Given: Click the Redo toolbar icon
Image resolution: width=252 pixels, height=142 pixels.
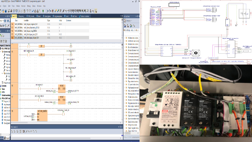Looking at the screenshot, I should pyautogui.click(x=30, y=11).
